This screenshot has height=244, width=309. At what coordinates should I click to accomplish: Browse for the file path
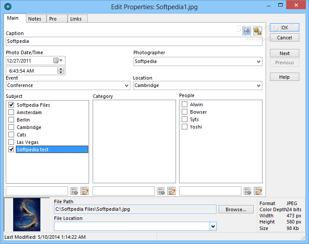click(236, 209)
